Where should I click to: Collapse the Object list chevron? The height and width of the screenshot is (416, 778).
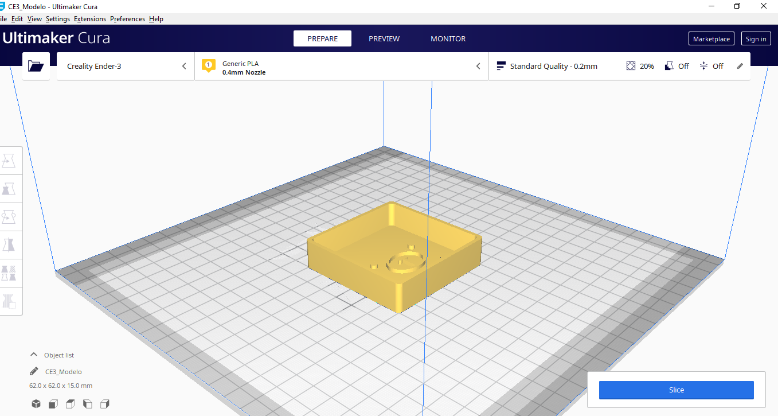coord(34,355)
